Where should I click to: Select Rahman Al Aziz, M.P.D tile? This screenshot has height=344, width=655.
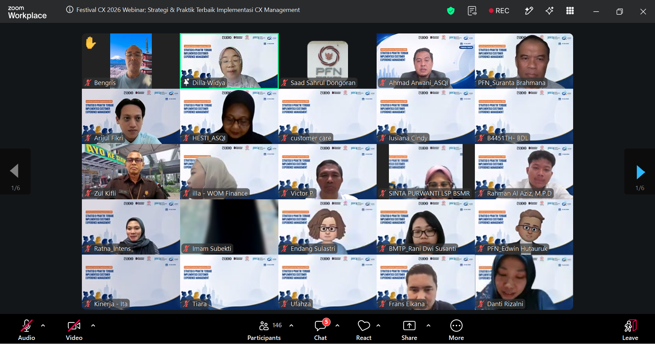pos(524,172)
